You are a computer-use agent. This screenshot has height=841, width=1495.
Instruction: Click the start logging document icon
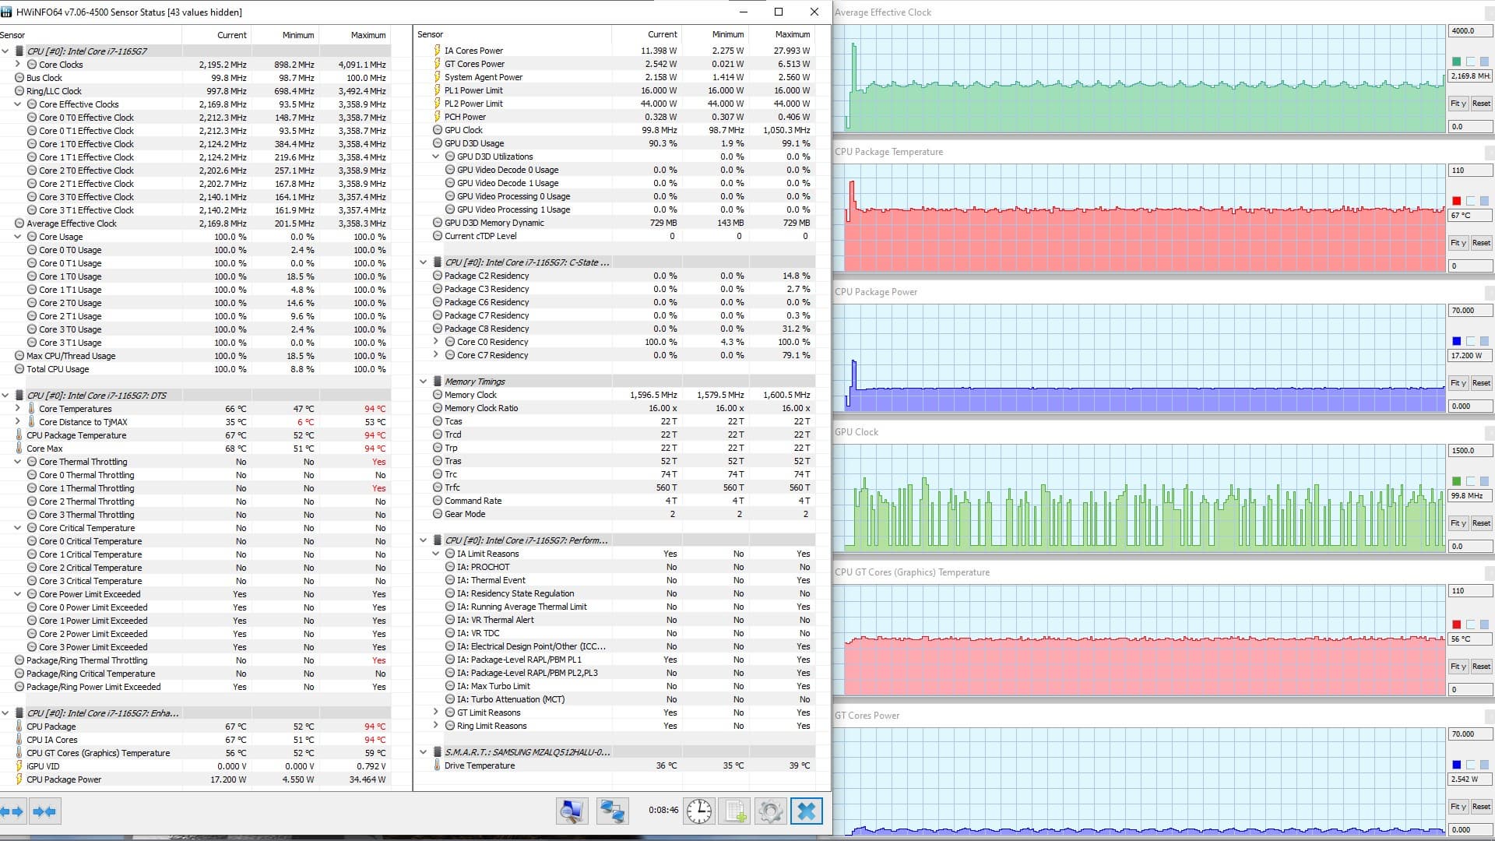pyautogui.click(x=735, y=811)
